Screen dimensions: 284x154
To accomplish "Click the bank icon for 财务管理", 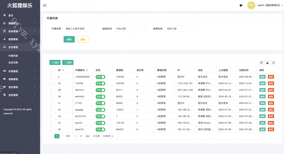I will [4, 31].
